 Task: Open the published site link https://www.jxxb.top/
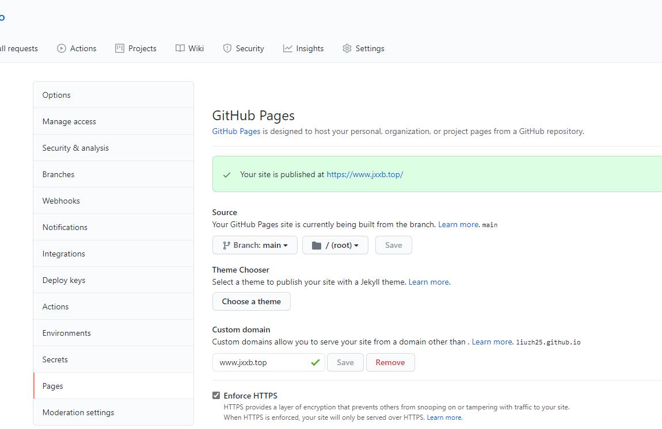(x=364, y=174)
